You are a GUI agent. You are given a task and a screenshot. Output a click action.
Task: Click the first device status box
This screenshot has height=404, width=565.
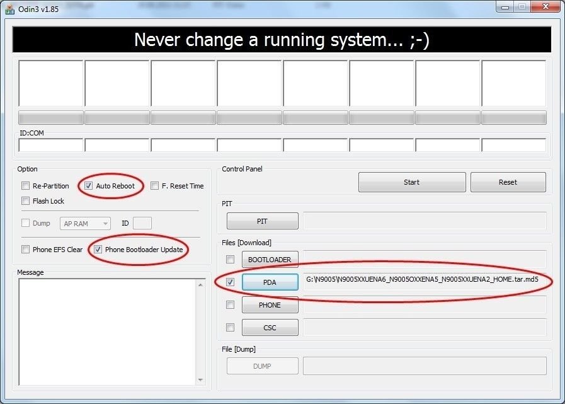51,83
